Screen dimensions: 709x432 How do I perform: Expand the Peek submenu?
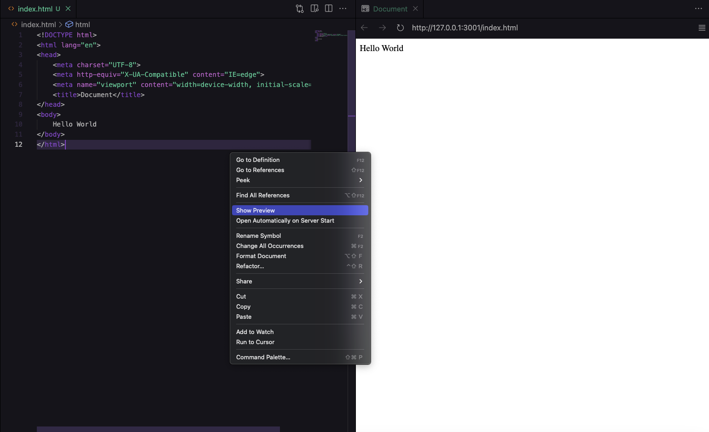point(300,180)
